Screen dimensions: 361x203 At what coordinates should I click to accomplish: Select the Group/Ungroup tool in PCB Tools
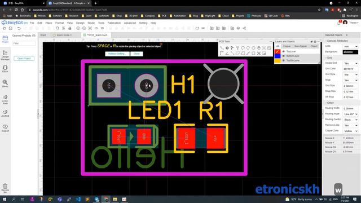pyautogui.click(x=258, y=53)
